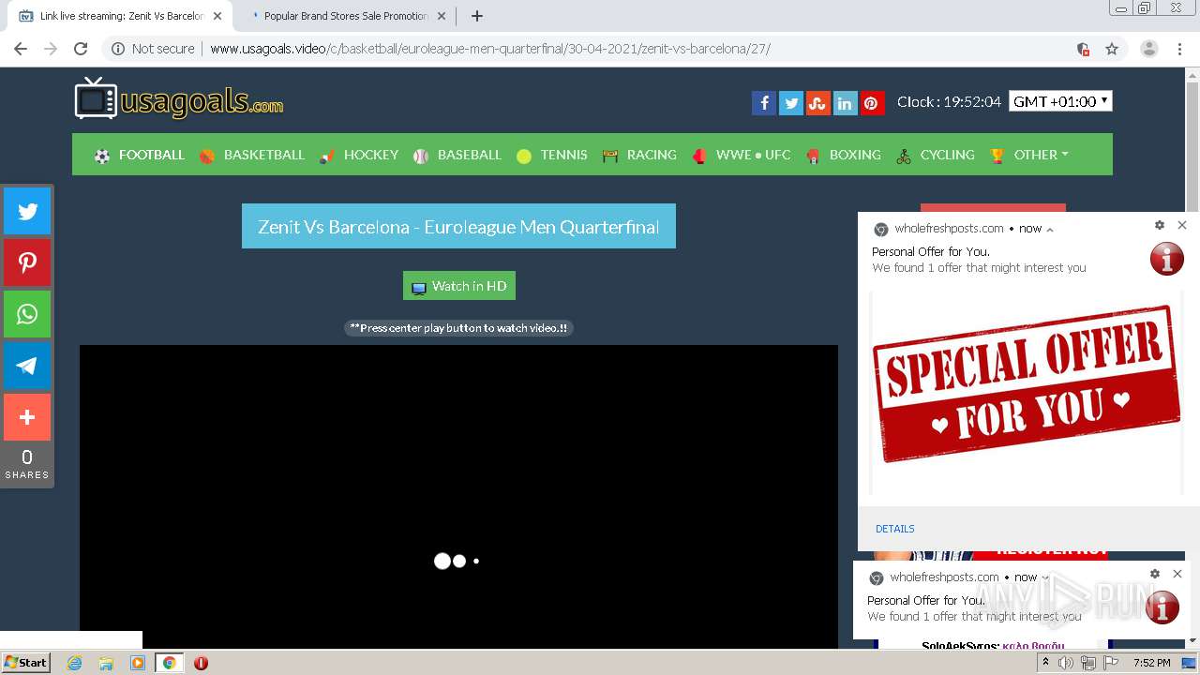Click the black video player area
Viewport: 1200px width, 675px height.
coord(458,497)
